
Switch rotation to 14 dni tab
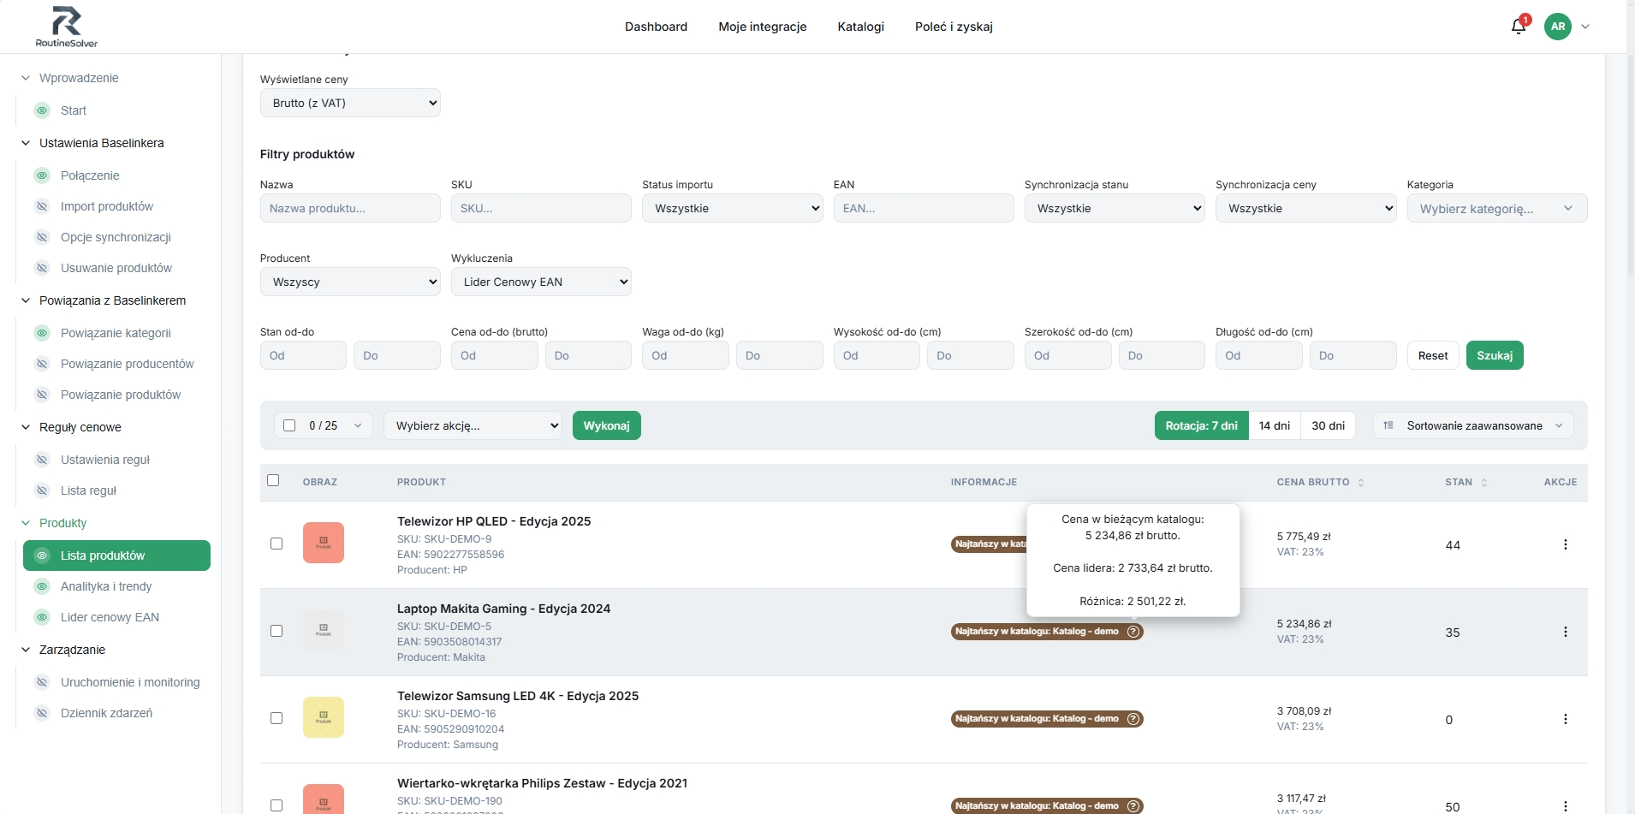click(1274, 425)
